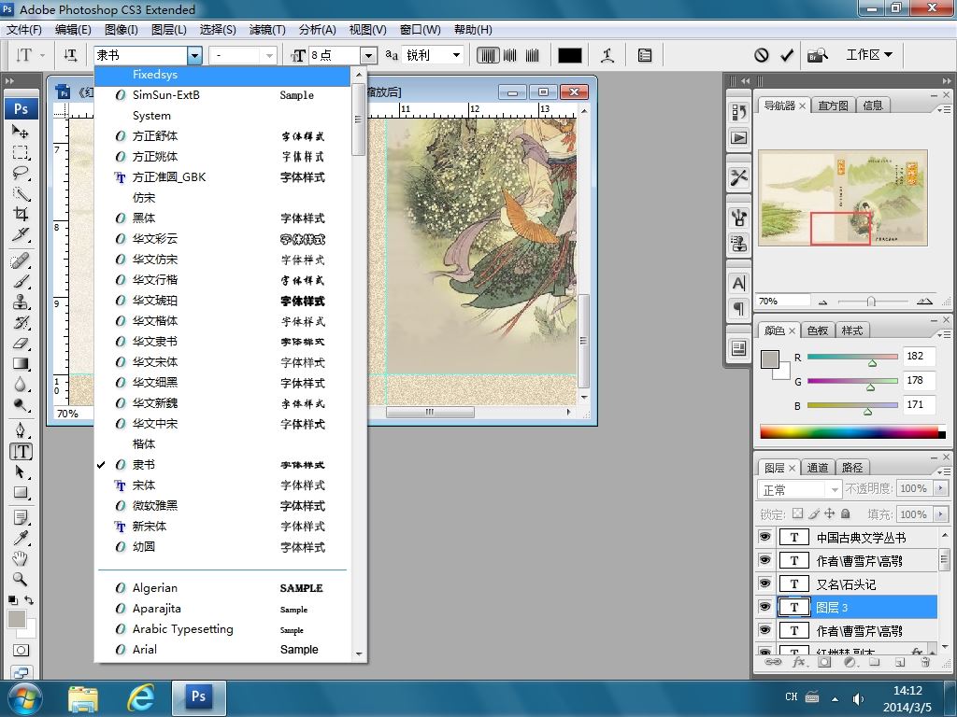Open the collapsed History panel icon

[738, 112]
